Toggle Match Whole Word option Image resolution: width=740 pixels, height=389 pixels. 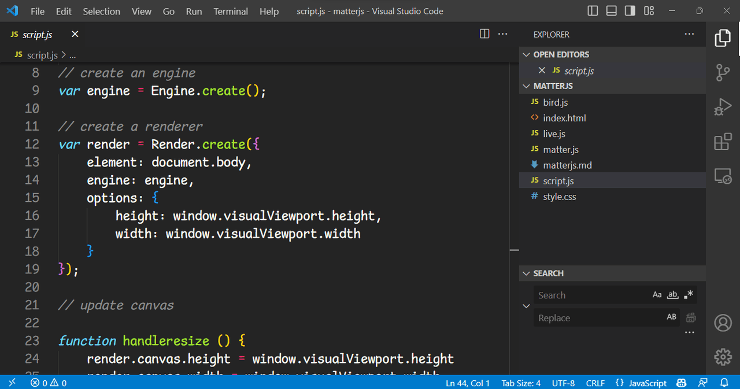(672, 295)
